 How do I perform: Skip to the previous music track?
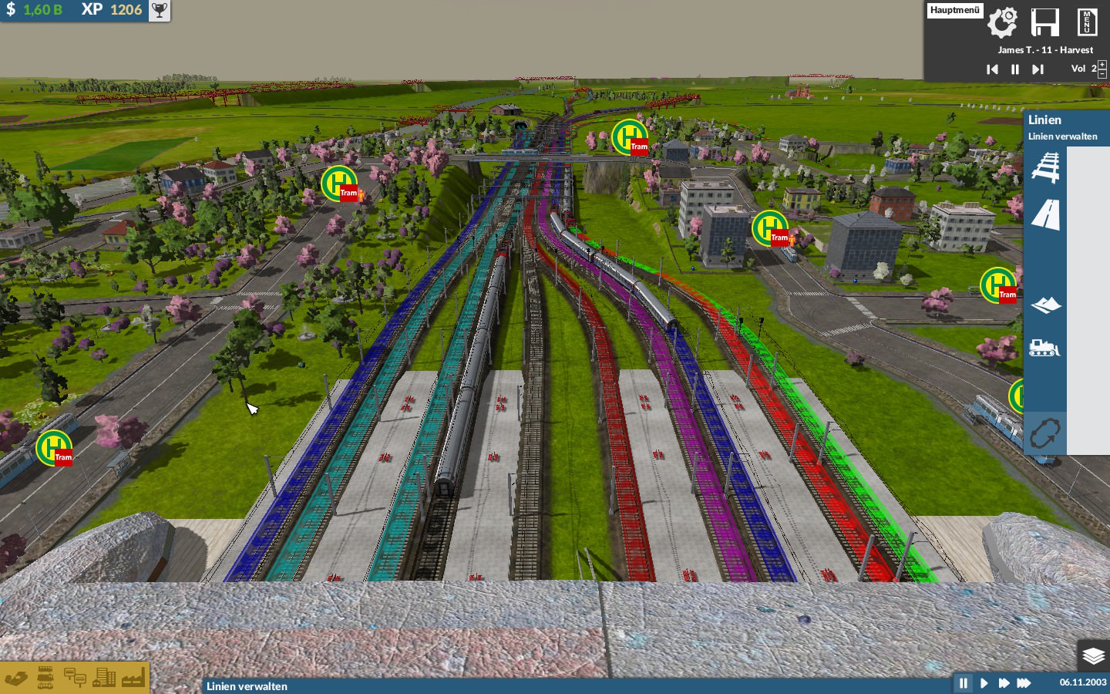pyautogui.click(x=992, y=69)
